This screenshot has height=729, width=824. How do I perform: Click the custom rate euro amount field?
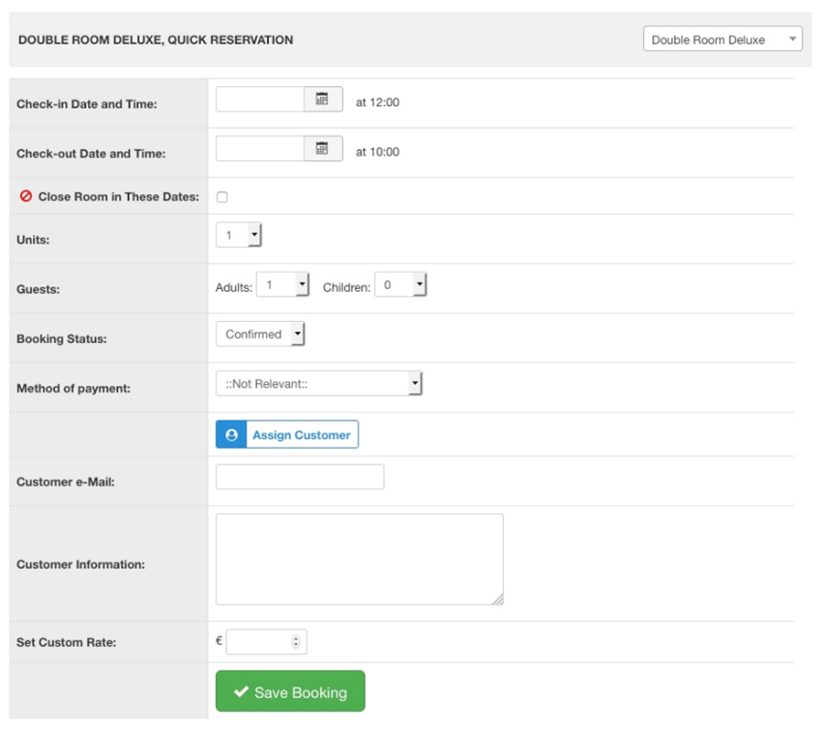(x=257, y=641)
